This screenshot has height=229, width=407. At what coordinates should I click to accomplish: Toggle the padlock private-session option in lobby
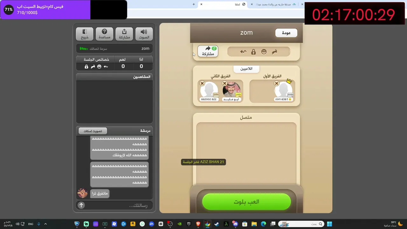click(x=253, y=52)
